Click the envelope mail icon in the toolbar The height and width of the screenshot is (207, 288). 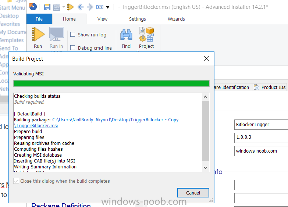(x=100, y=7)
